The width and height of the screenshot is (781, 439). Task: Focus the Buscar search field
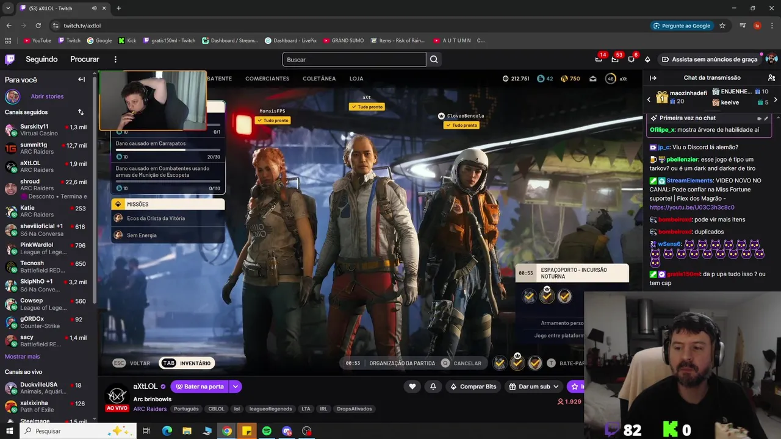point(354,59)
